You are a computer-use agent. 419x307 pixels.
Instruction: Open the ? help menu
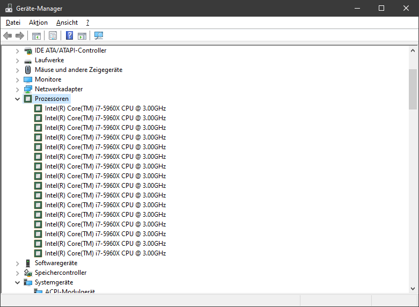(87, 23)
